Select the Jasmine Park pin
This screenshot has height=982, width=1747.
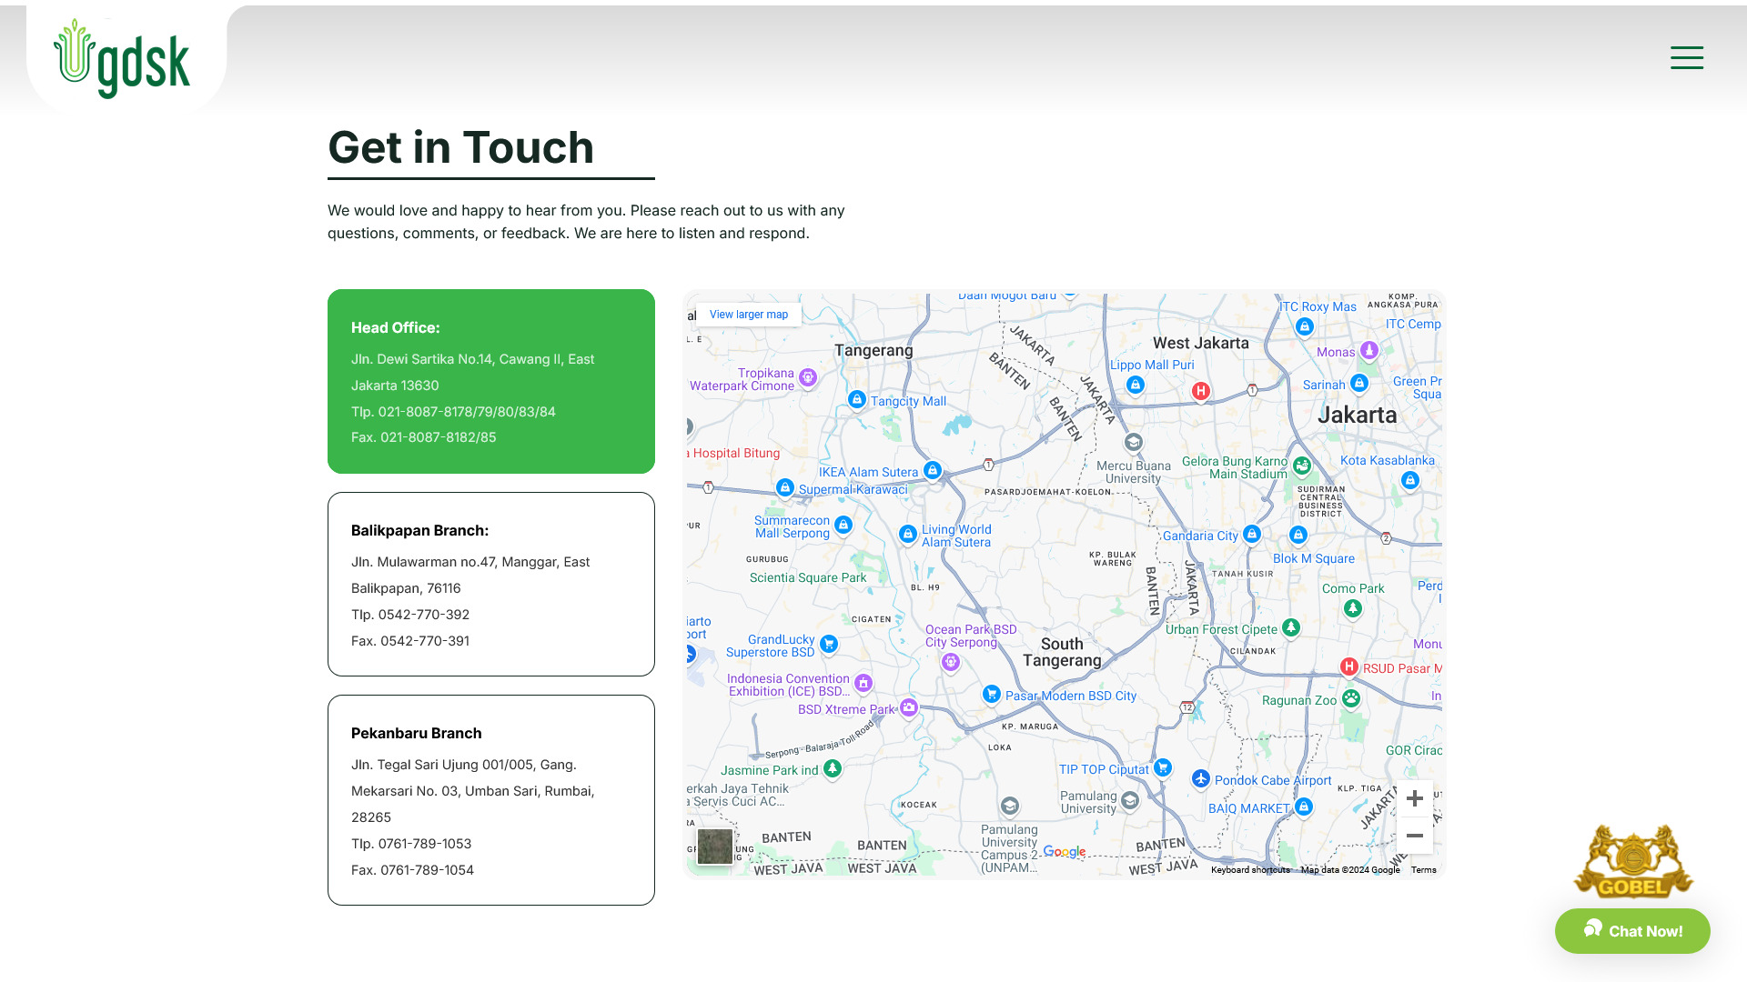pos(832,768)
